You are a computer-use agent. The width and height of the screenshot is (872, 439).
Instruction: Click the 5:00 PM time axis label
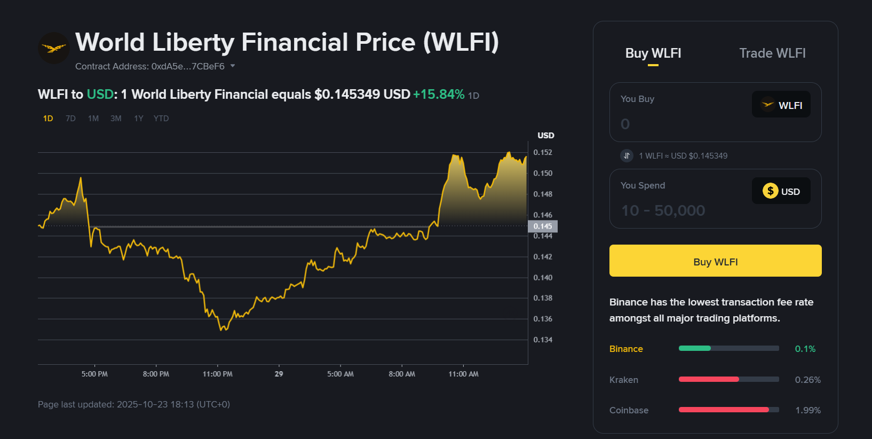pyautogui.click(x=94, y=374)
